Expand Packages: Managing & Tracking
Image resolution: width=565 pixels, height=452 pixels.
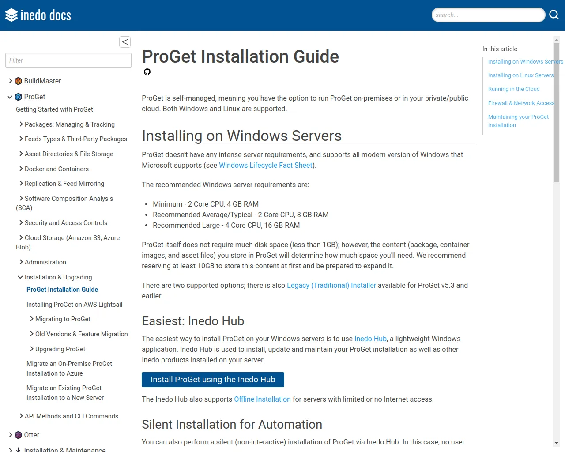pyautogui.click(x=21, y=124)
